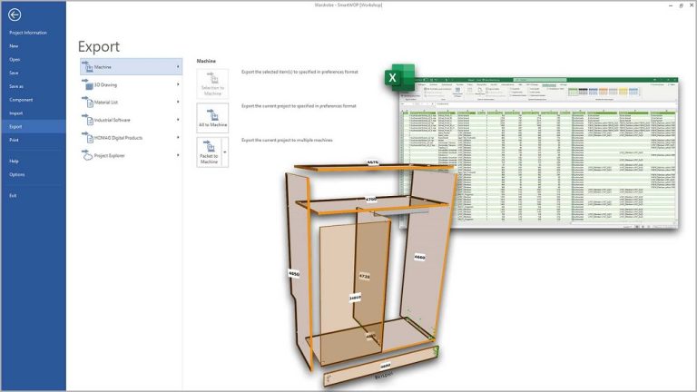Image resolution: width=697 pixels, height=392 pixels.
Task: Click the back arrow circle icon
Action: pyautogui.click(x=15, y=15)
